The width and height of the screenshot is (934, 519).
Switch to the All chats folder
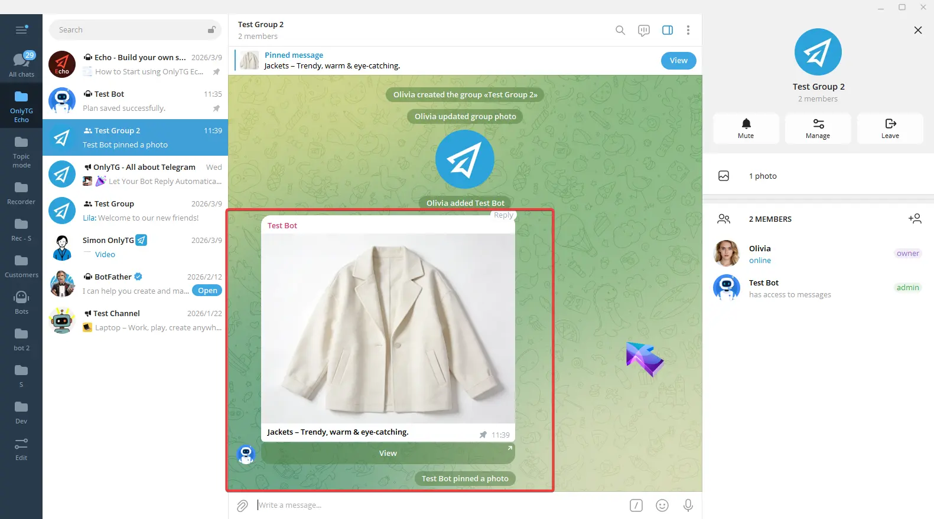tap(21, 65)
